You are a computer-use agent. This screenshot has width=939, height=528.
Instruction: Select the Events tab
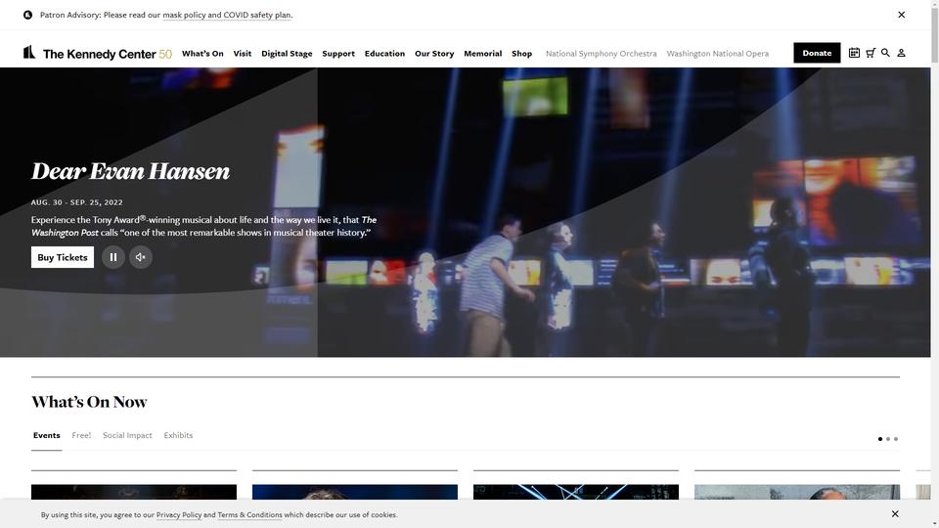[47, 435]
